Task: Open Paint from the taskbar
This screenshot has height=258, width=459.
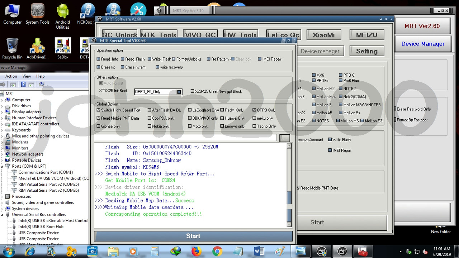Action: pyautogui.click(x=279, y=252)
